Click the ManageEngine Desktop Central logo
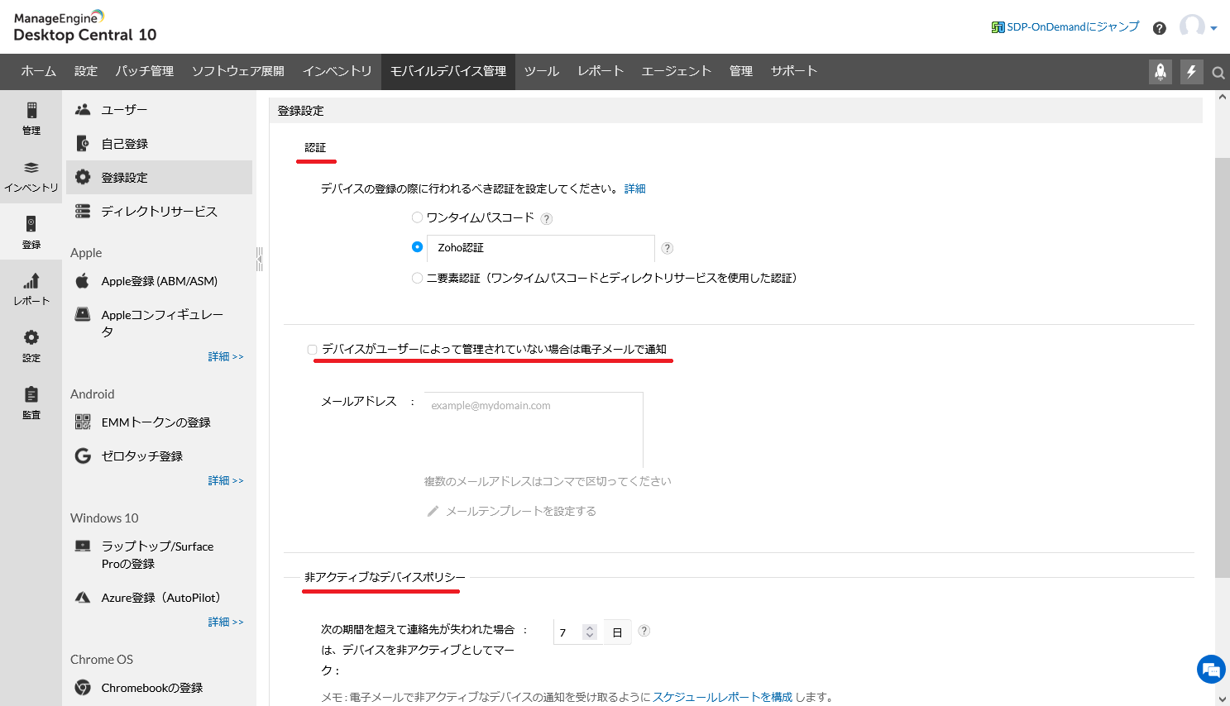1230x706 pixels. [85, 26]
